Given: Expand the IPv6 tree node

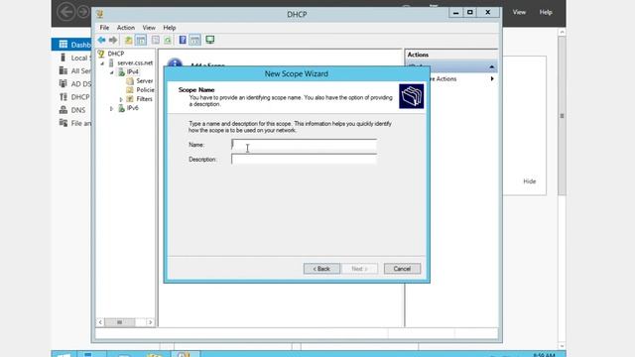Looking at the screenshot, I should (x=112, y=108).
